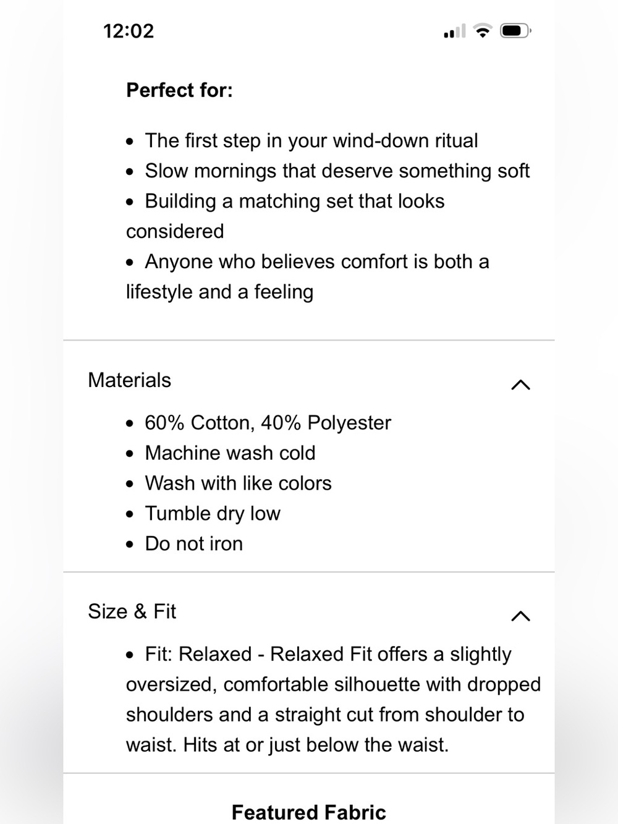Tap the Slow mornings bullet text

(x=337, y=171)
